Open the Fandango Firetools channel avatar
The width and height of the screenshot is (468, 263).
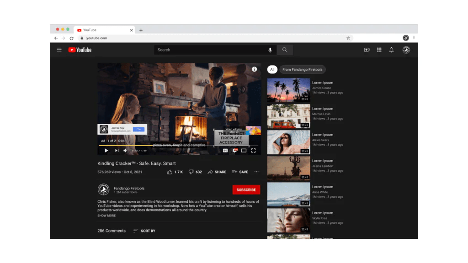pos(104,189)
